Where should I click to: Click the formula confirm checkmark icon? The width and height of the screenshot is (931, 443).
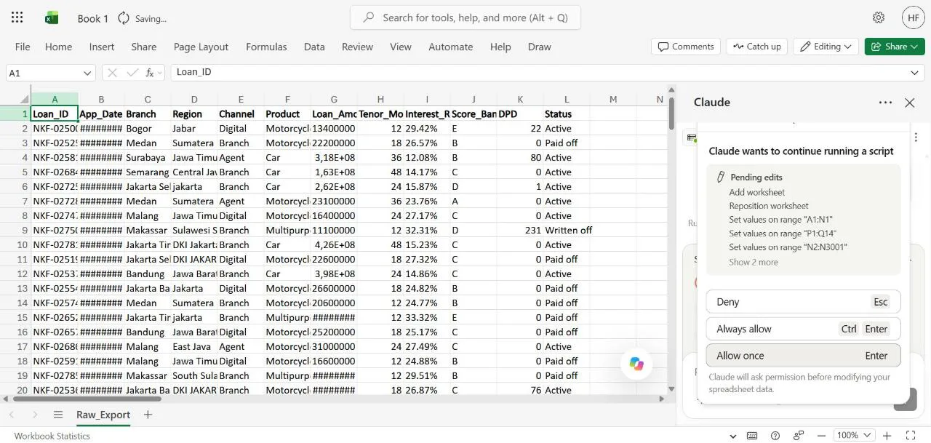tap(132, 73)
